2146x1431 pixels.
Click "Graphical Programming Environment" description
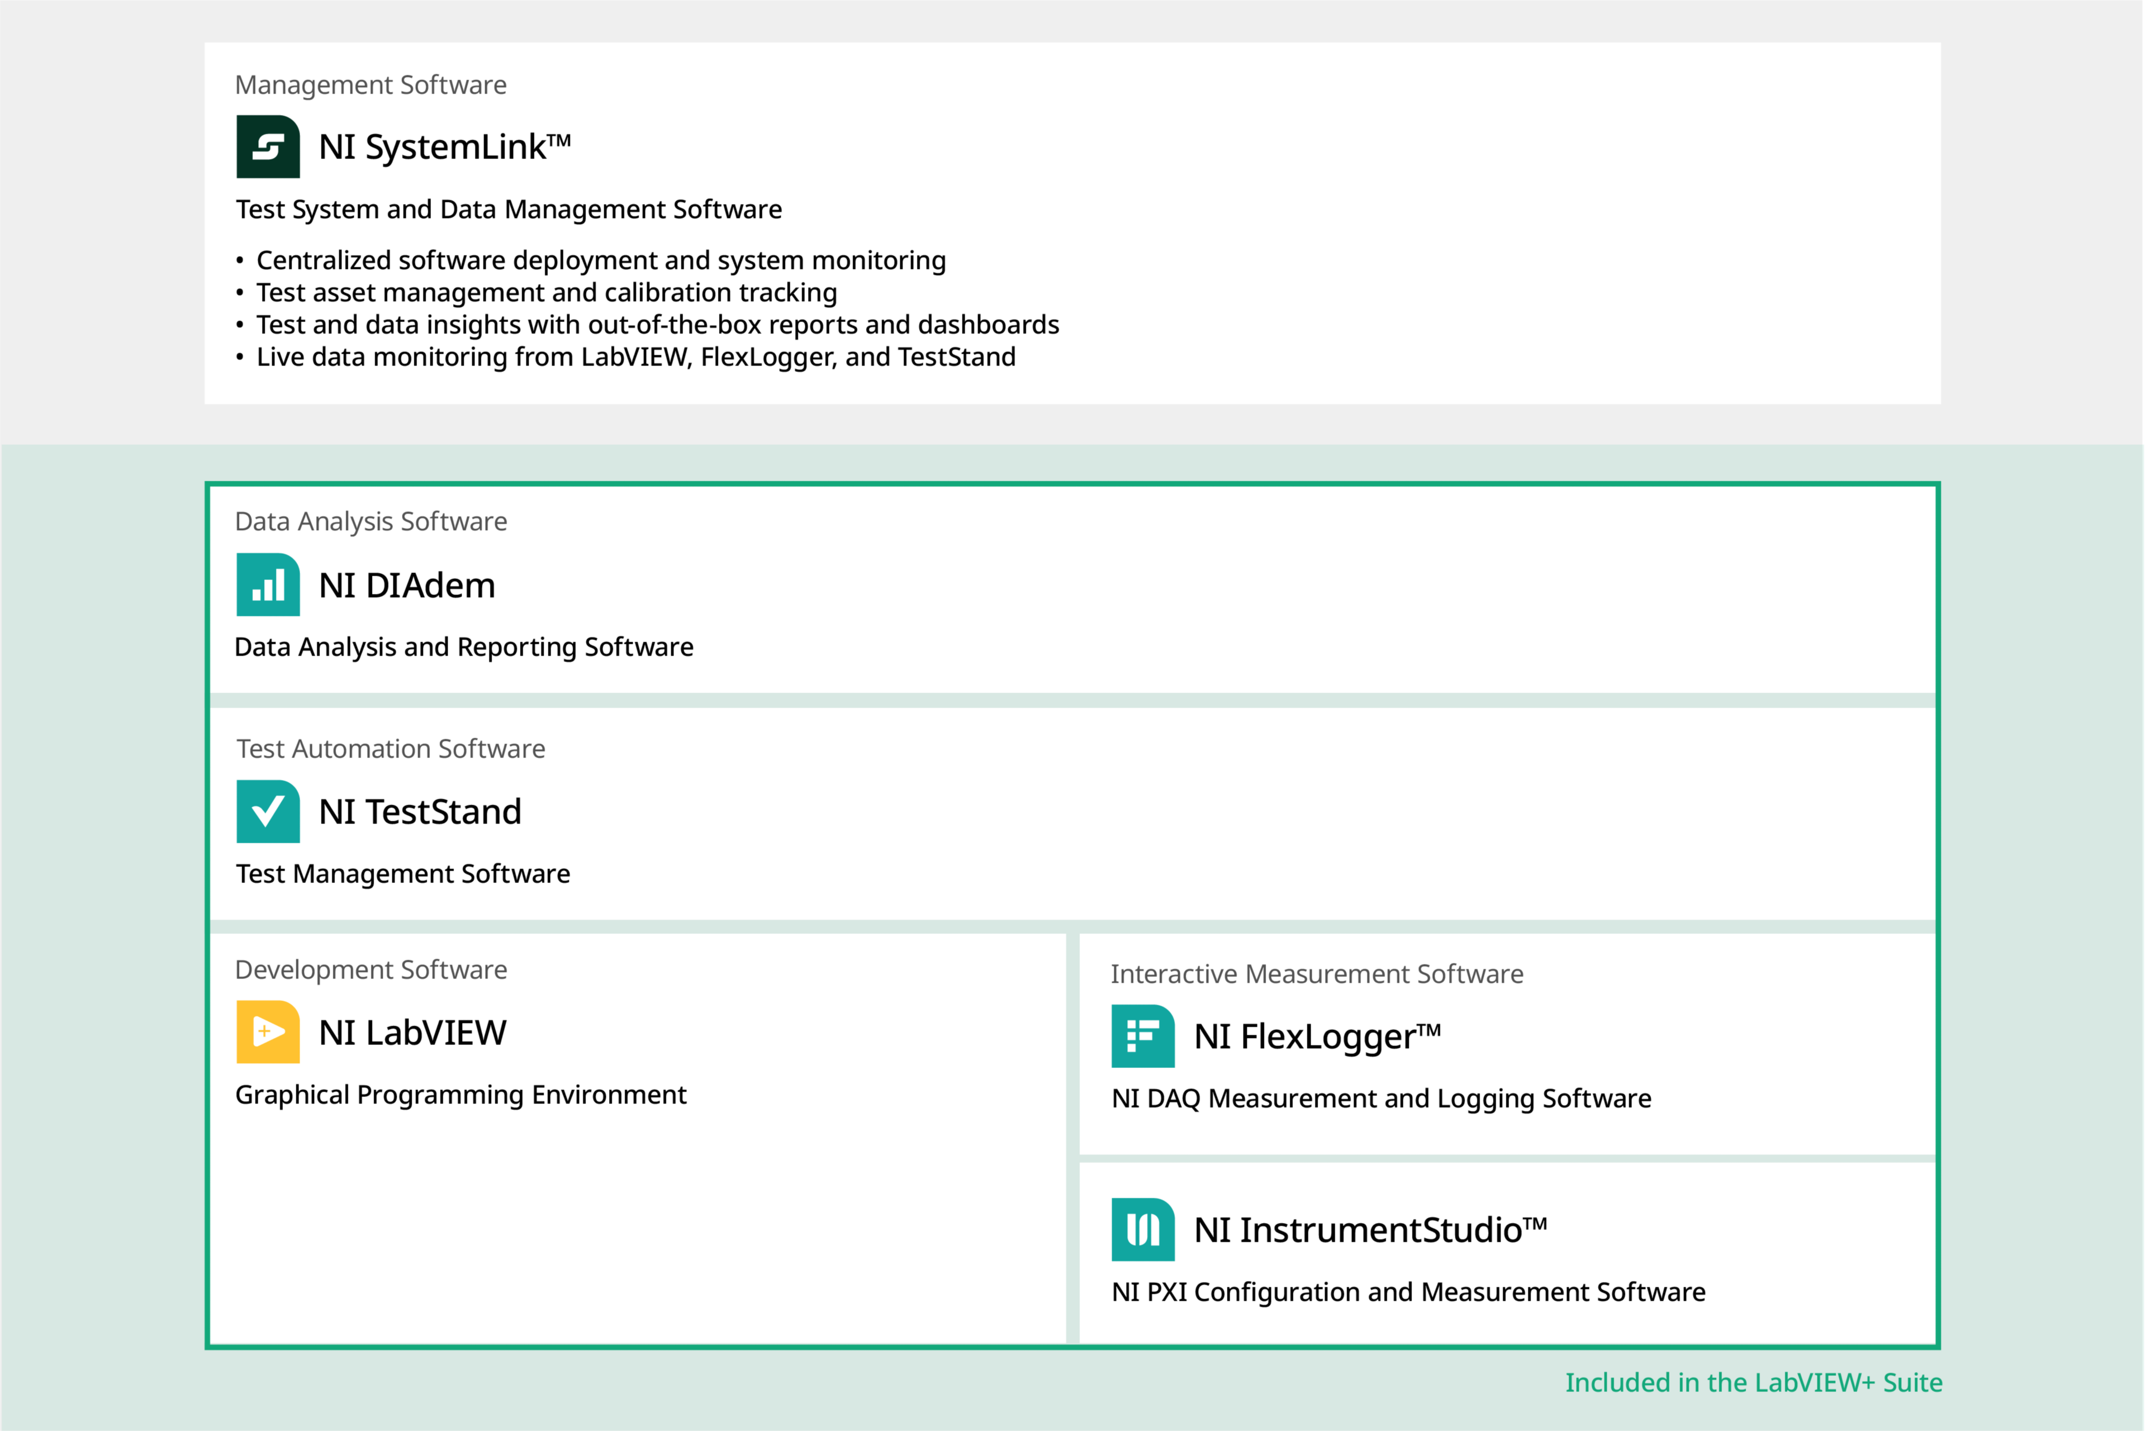tap(461, 1095)
